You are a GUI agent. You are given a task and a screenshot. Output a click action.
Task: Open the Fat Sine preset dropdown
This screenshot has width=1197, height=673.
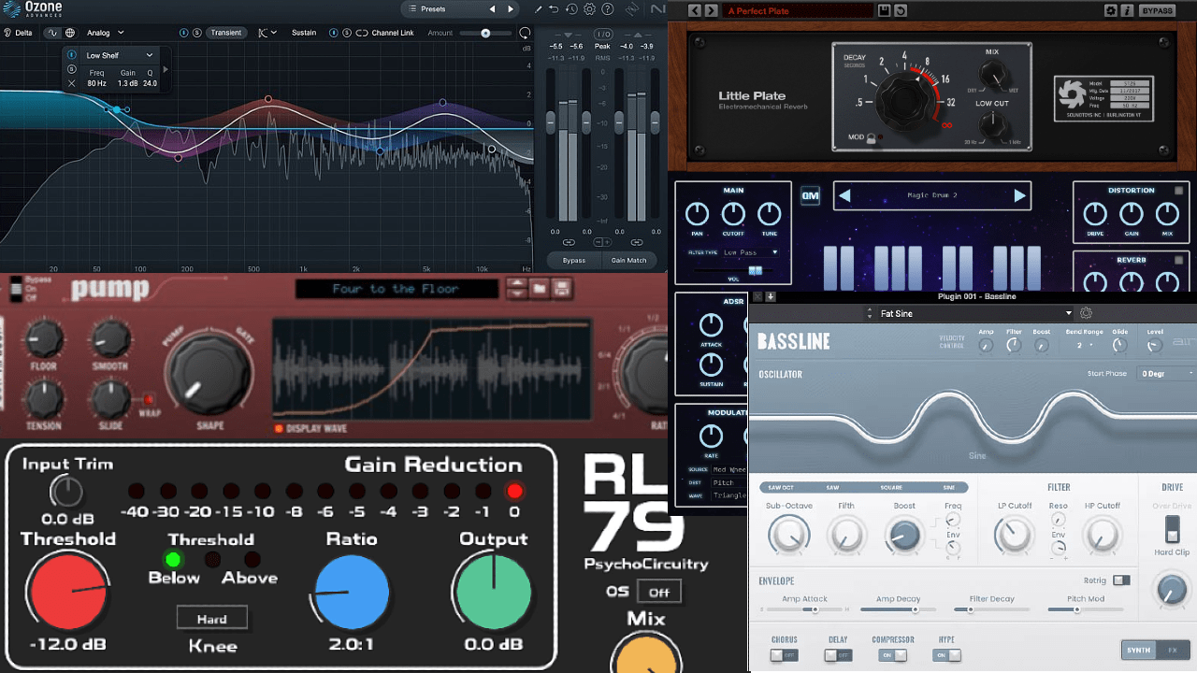click(973, 312)
